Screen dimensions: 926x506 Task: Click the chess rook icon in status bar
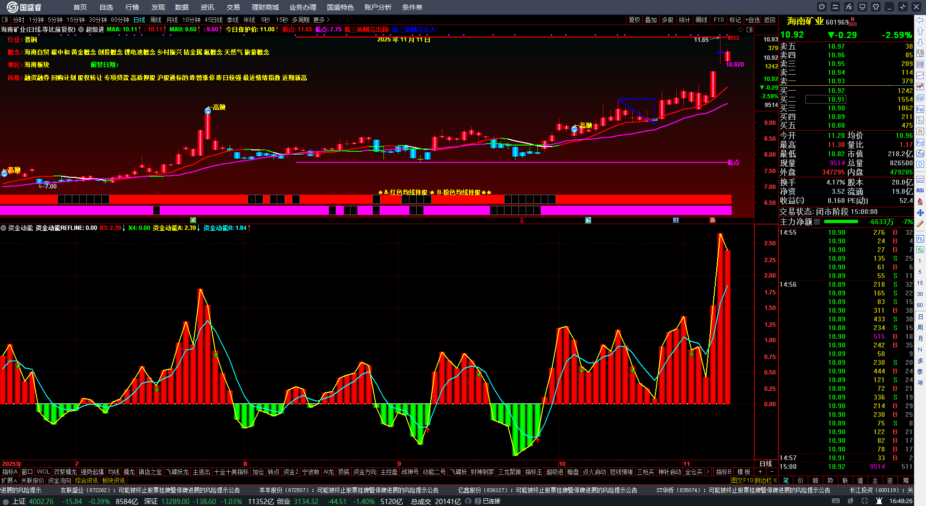879,501
